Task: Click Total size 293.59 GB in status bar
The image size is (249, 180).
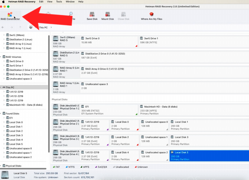Action: pyautogui.click(x=46, y=173)
